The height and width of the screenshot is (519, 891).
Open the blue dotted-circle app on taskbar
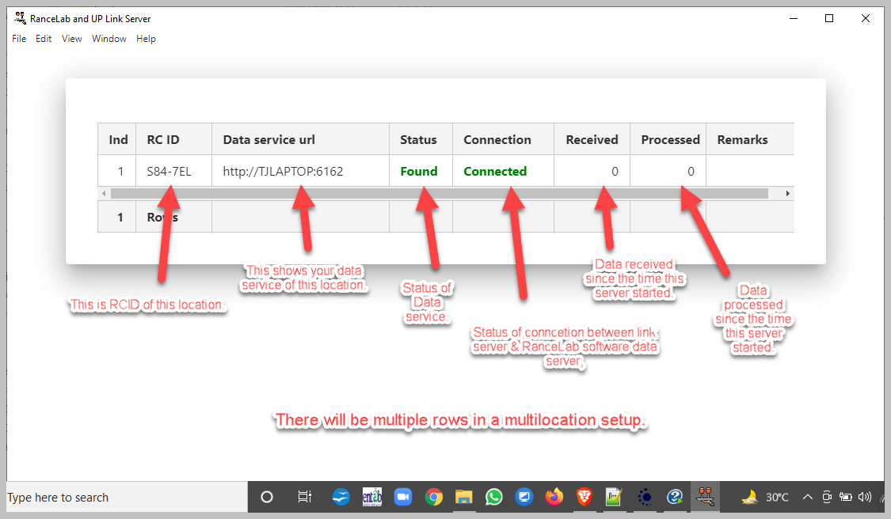point(645,498)
